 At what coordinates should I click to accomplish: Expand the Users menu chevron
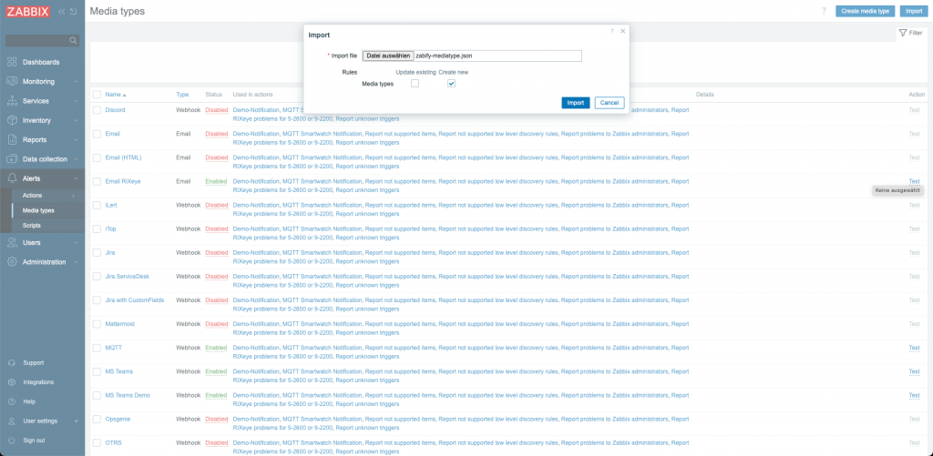click(x=77, y=243)
